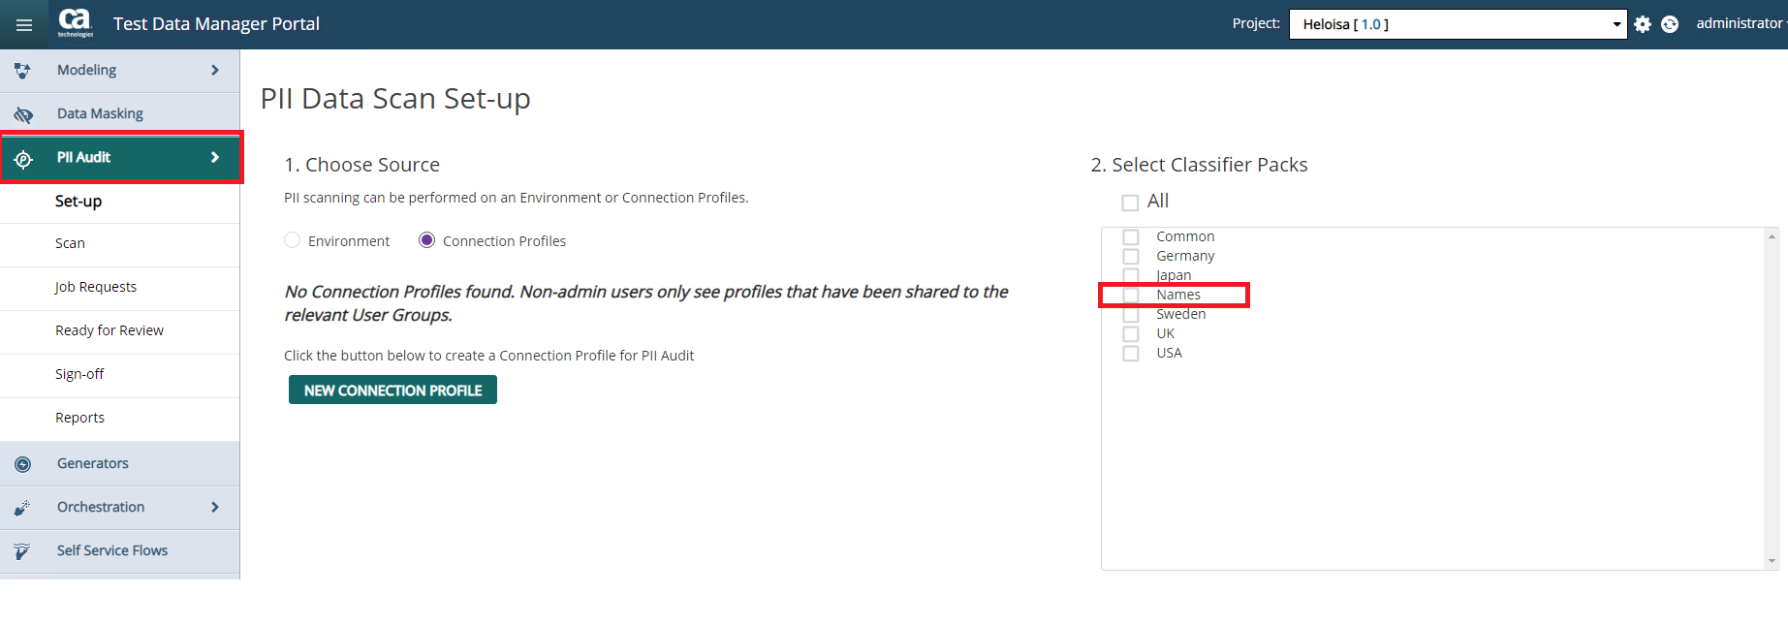Click the Generators sidebar icon
This screenshot has height=625, width=1788.
[x=23, y=464]
